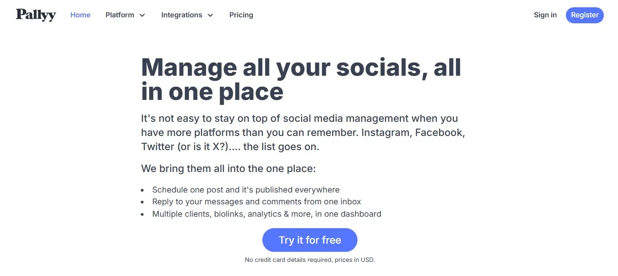Click the 'Multiple clients, biolinks' bullet item

[266, 214]
